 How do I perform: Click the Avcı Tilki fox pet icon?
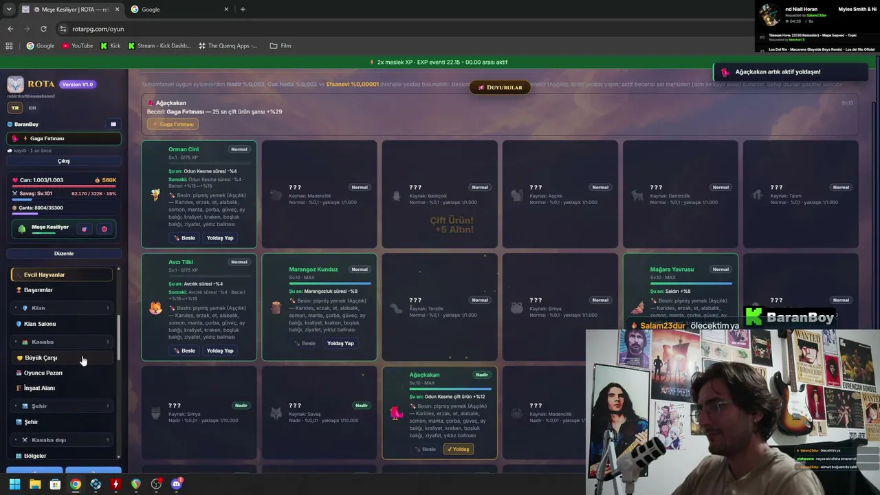tap(156, 308)
